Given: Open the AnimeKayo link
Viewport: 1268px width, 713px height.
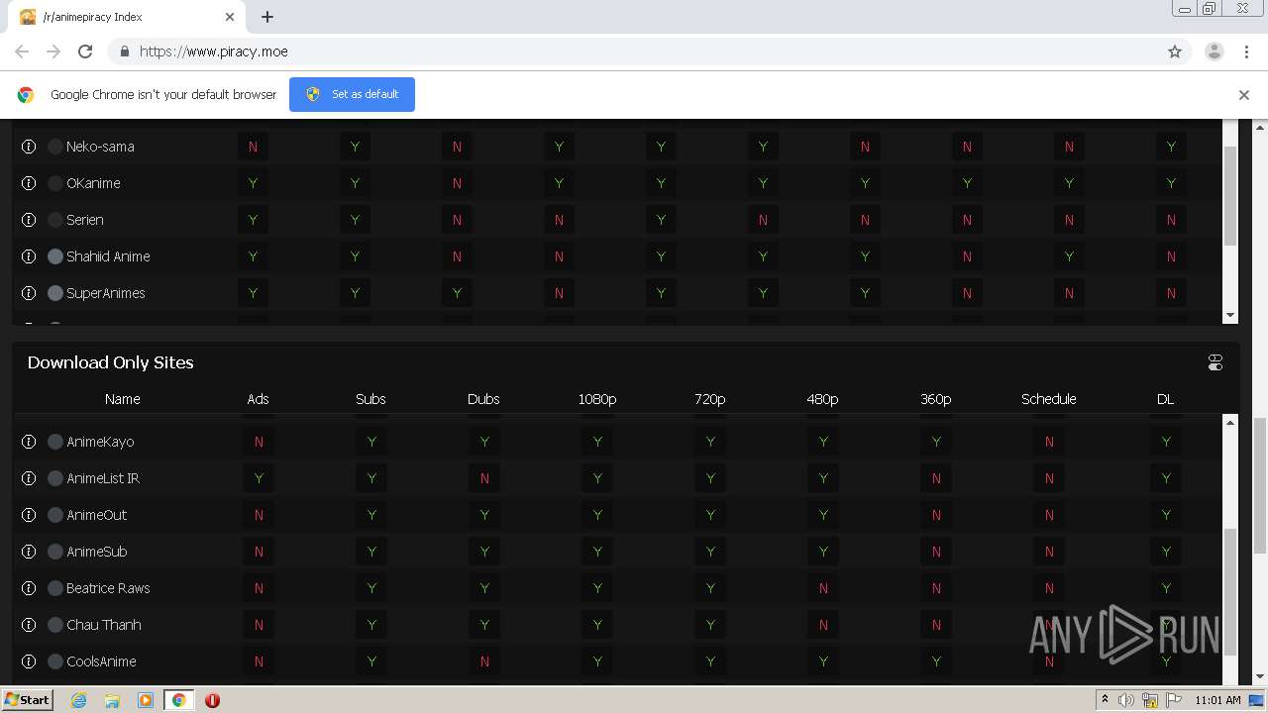Looking at the screenshot, I should [100, 442].
